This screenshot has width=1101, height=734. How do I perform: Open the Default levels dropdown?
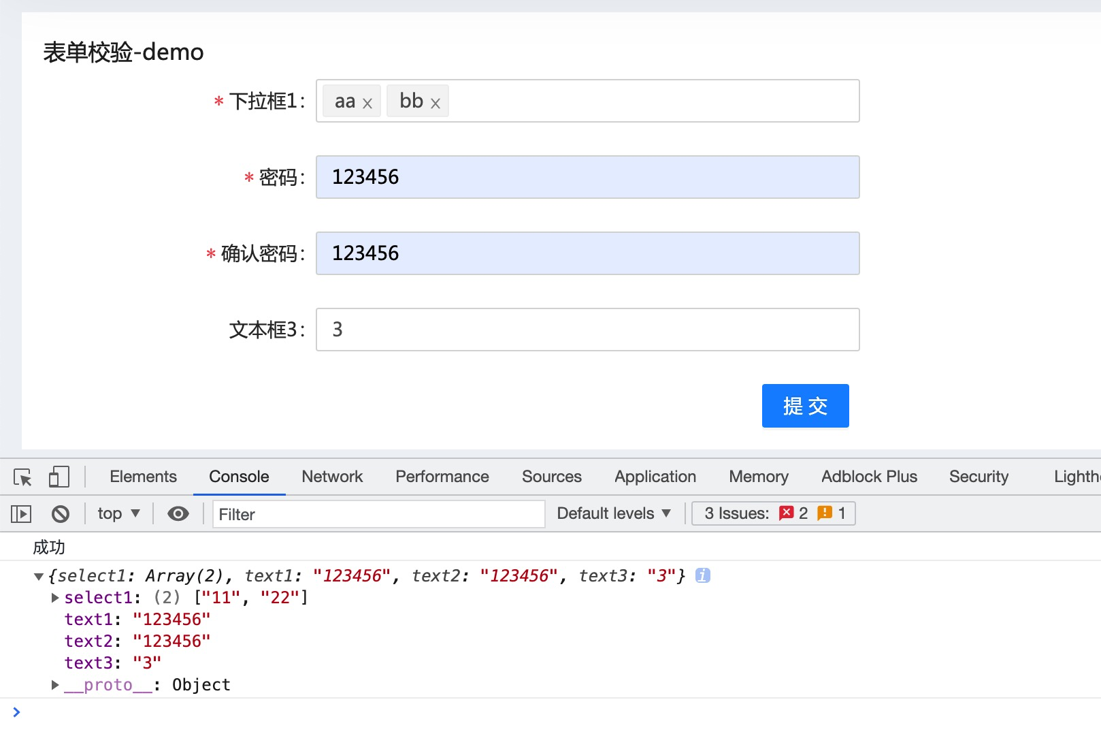click(x=614, y=513)
